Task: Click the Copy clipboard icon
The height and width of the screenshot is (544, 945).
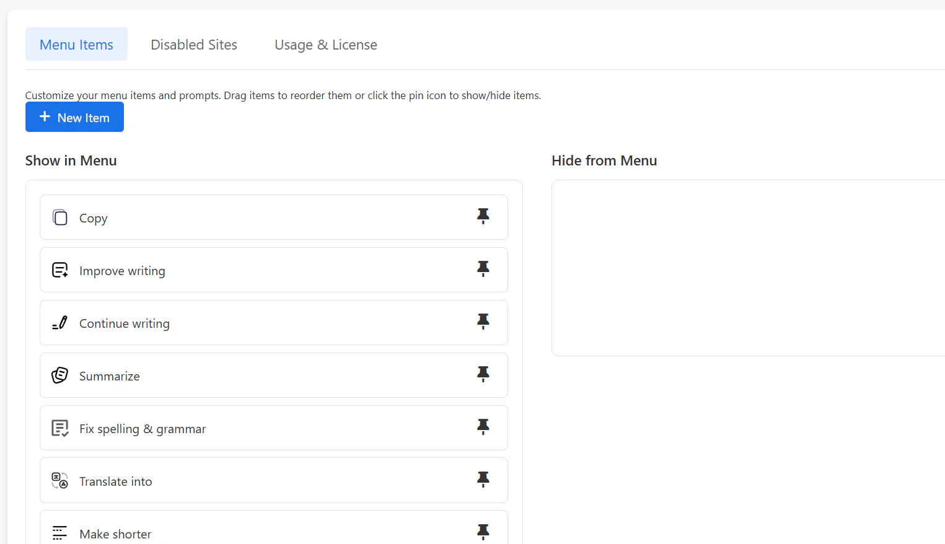Action: (59, 217)
